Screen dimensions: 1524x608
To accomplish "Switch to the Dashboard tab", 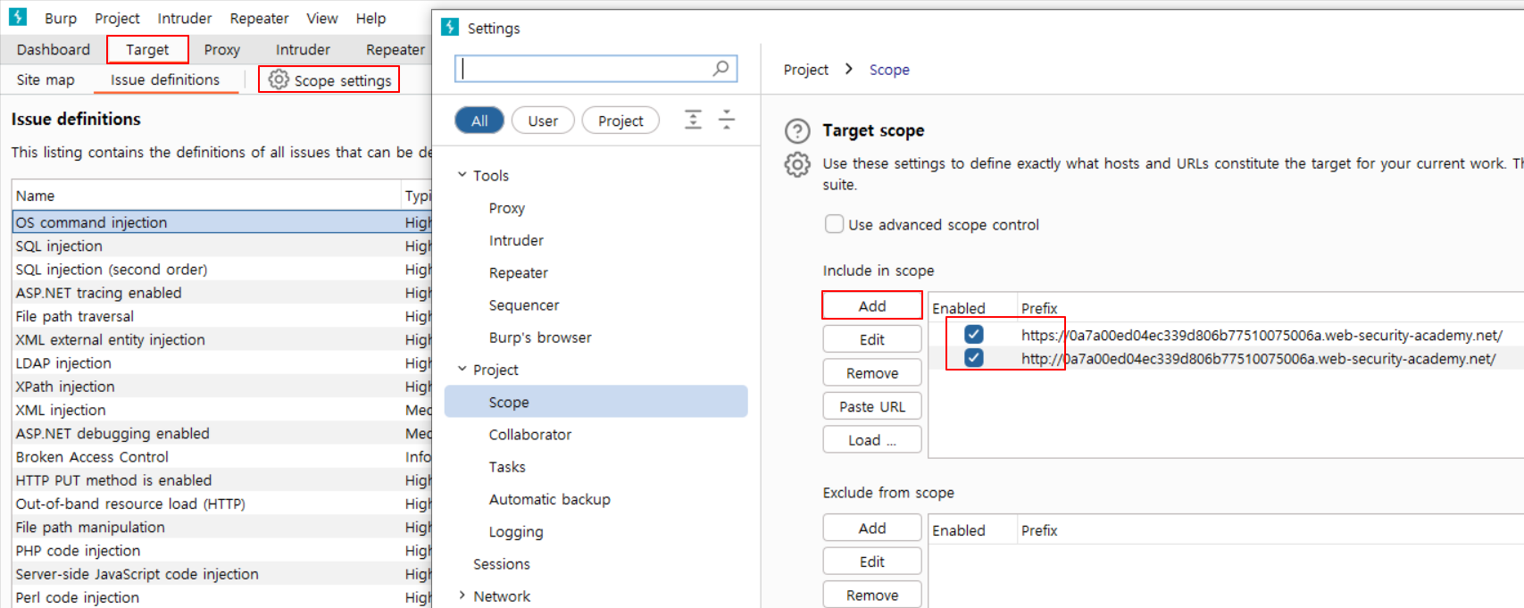I will tap(54, 49).
